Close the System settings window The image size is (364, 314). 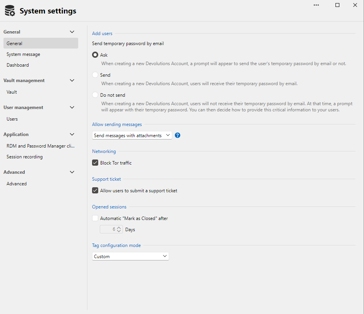pyautogui.click(x=355, y=5)
